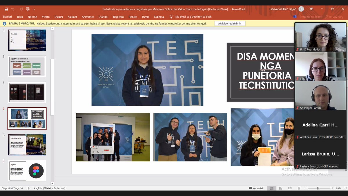Click Nita's video tile

320,66
